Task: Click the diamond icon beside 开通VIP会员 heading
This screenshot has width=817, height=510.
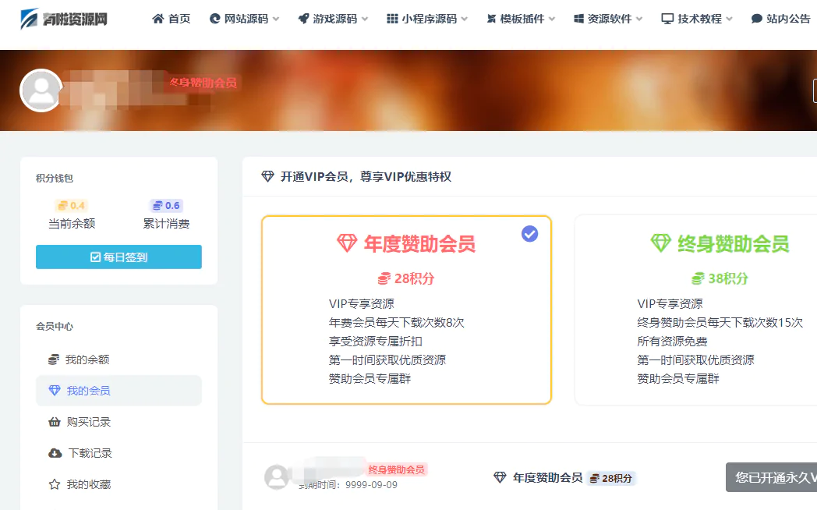Action: tap(268, 176)
